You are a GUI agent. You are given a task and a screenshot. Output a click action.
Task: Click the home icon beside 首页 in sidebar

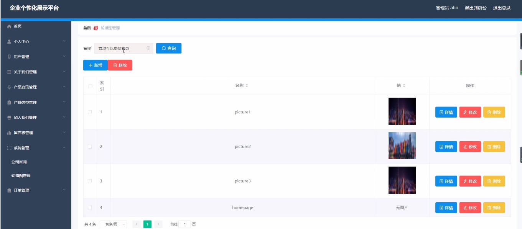click(x=9, y=26)
